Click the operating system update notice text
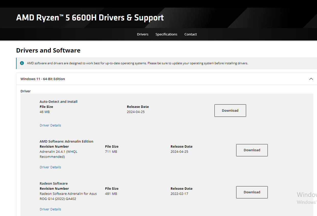Image resolution: width=317 pixels, height=216 pixels. pos(137,63)
